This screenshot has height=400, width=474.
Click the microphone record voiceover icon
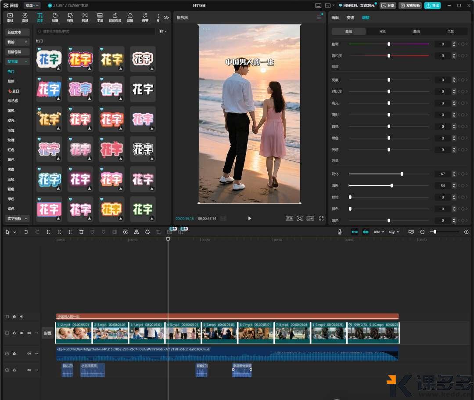[340, 232]
